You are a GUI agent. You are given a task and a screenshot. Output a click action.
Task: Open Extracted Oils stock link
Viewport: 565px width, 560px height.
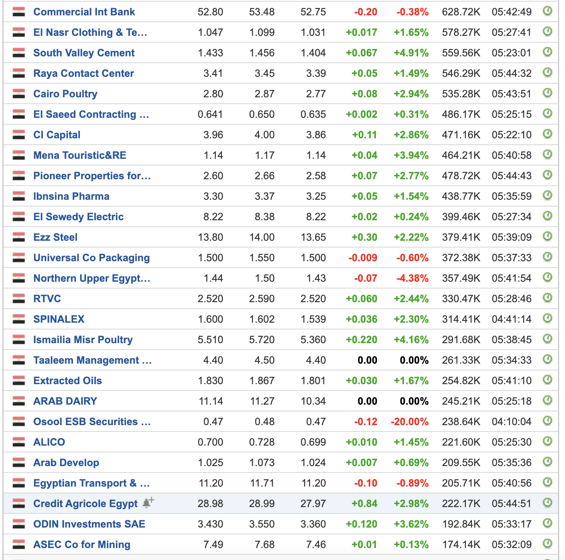67,381
